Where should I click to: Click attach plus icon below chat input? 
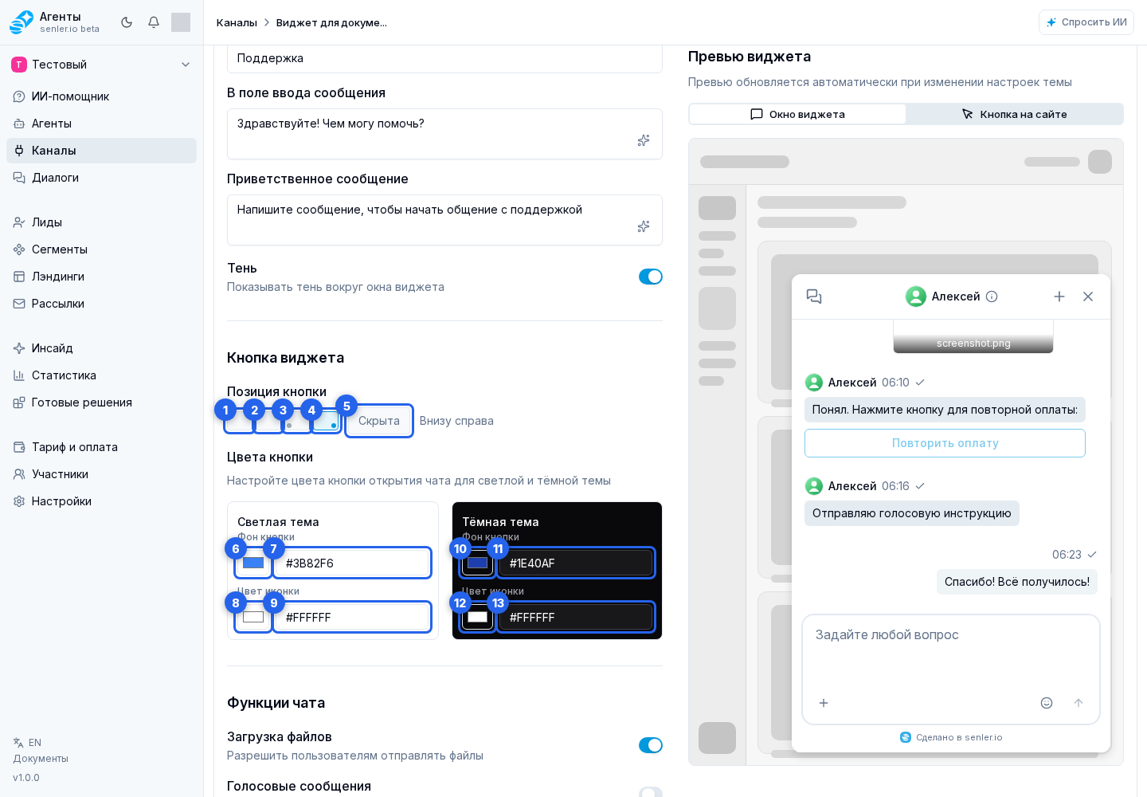click(824, 703)
